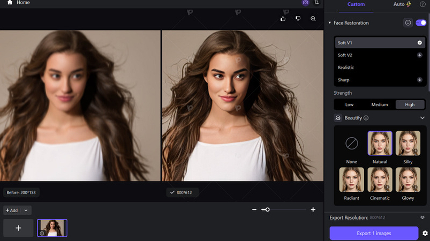The height and width of the screenshot is (241, 430).
Task: Open the magnifier zoom icon
Action: click(x=313, y=19)
